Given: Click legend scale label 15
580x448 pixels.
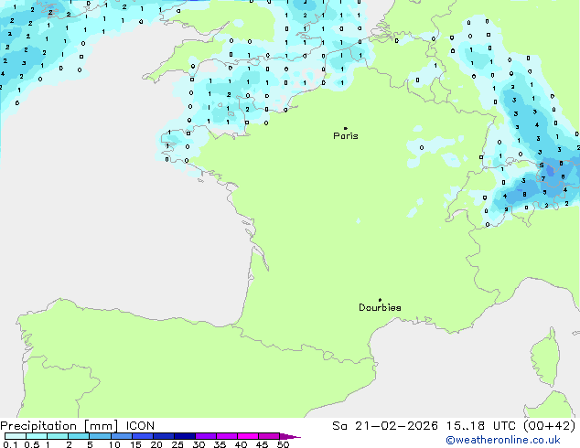Looking at the screenshot, I should [x=135, y=444].
